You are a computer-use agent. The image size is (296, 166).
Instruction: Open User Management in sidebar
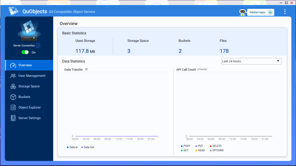coord(29,76)
